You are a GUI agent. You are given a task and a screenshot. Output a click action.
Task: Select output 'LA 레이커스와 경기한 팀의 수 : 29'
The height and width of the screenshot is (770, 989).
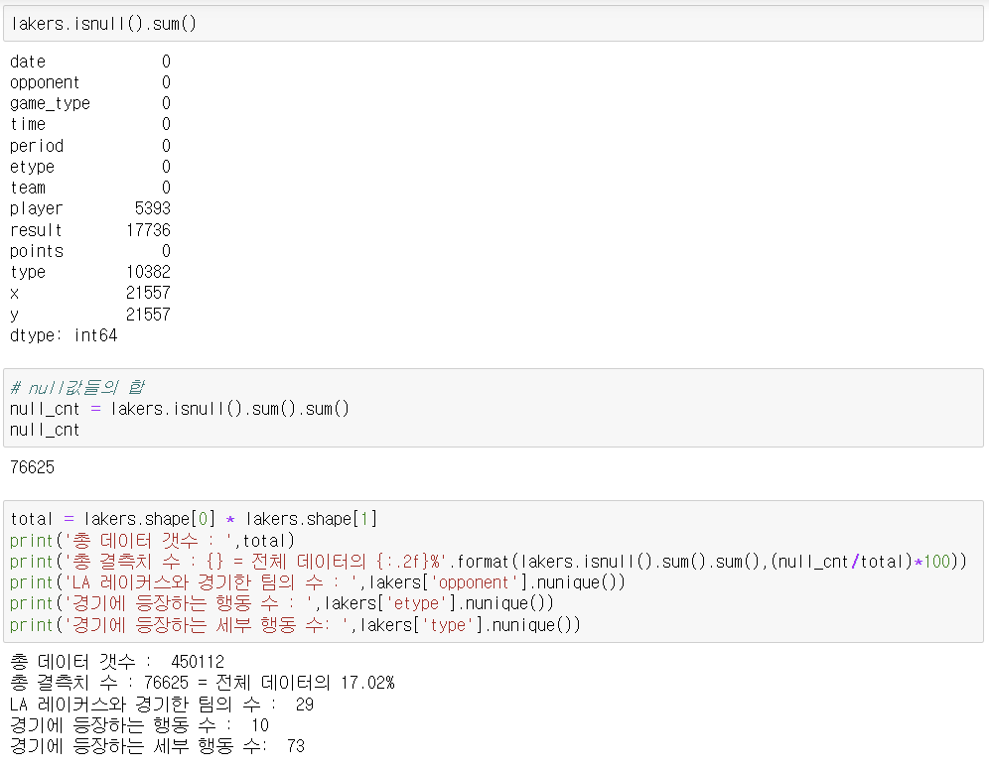coord(162,705)
